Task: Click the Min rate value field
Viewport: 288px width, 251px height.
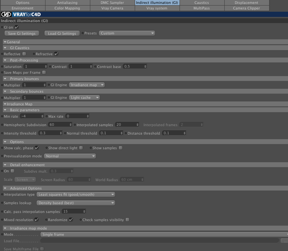Action: 32,116
